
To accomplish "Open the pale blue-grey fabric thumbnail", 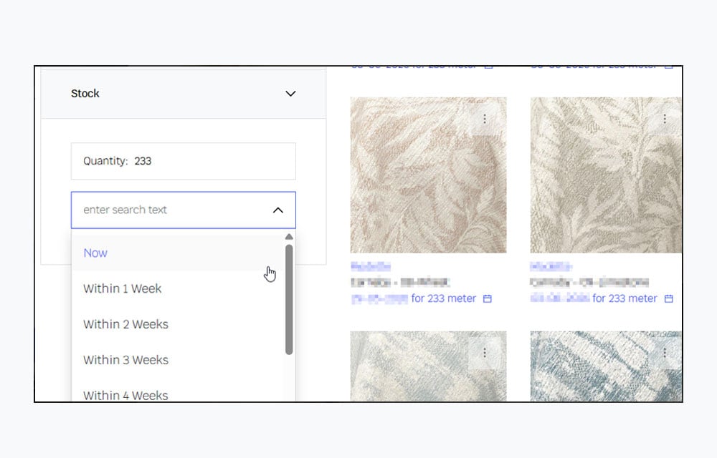I will point(429,366).
